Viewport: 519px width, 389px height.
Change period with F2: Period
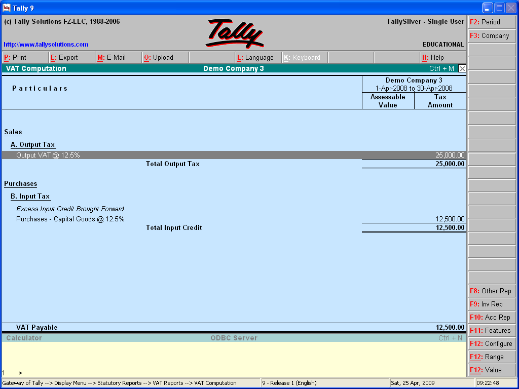[x=492, y=22]
